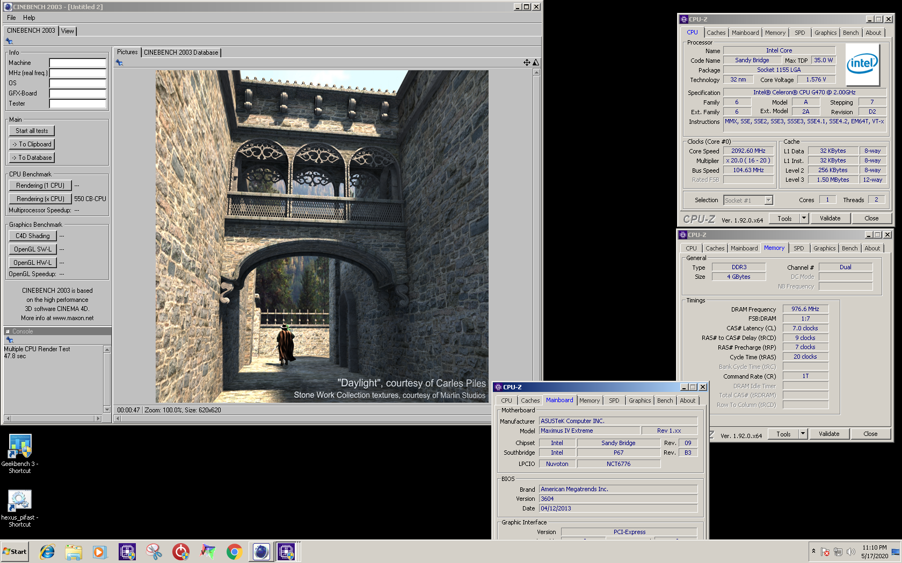This screenshot has height=563, width=902.
Task: Open the Help menu in CINEBENCH
Action: [29, 18]
